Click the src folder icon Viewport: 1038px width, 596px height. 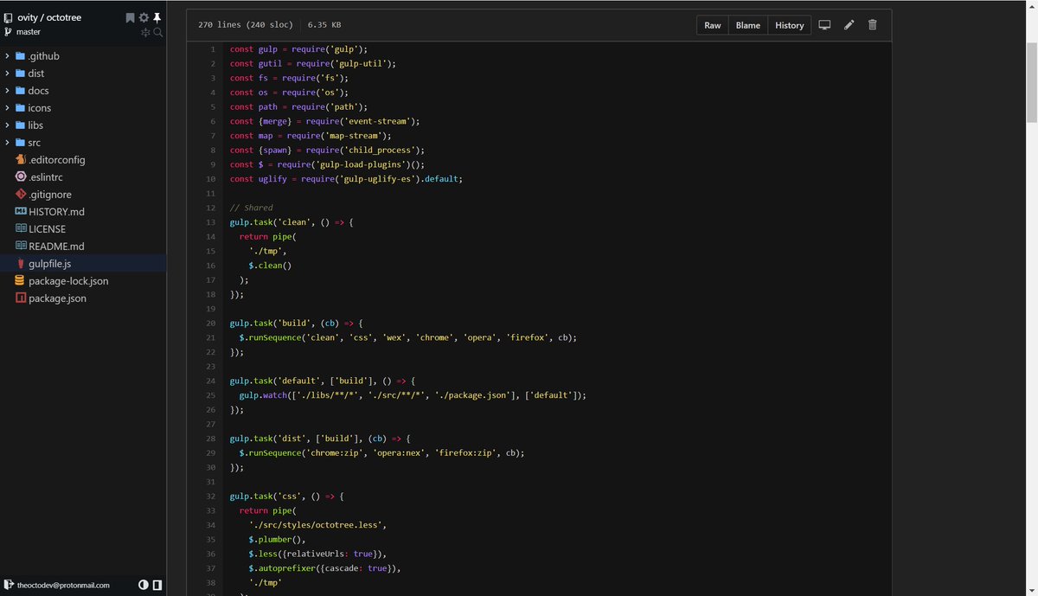coord(21,143)
